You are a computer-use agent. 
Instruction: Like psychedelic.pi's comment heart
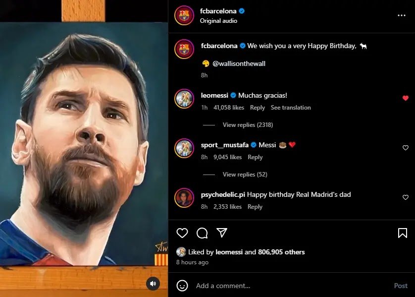[406, 197]
